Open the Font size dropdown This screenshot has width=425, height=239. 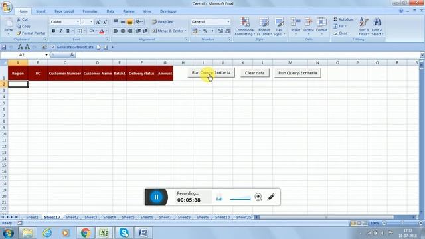click(x=91, y=22)
